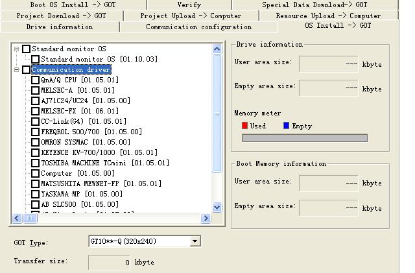This screenshot has height=273, width=415.
Task: Open the GOT Type dropdown
Action: (195, 242)
